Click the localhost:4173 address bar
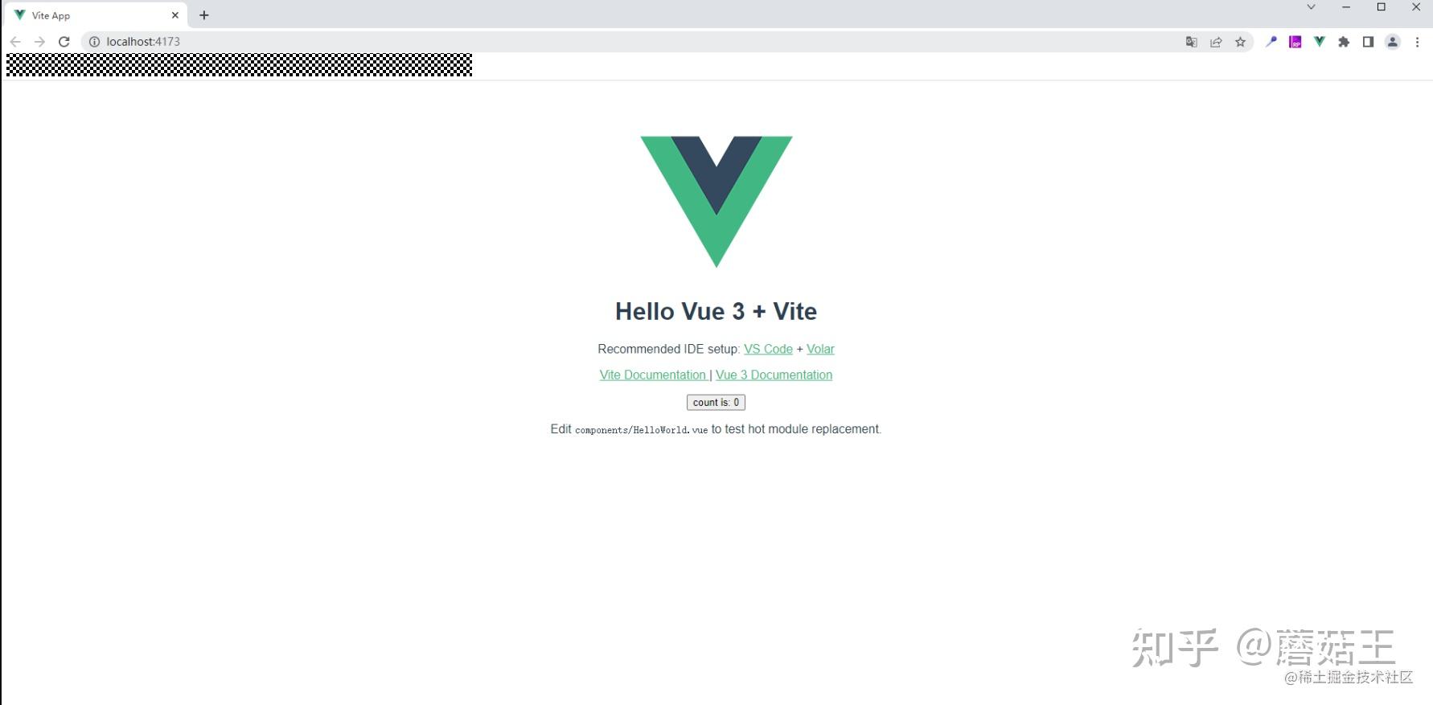This screenshot has width=1433, height=705. (x=635, y=42)
